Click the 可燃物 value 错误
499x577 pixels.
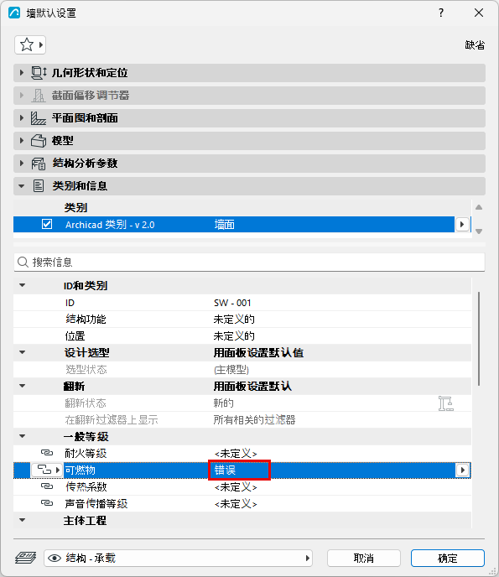(x=225, y=470)
